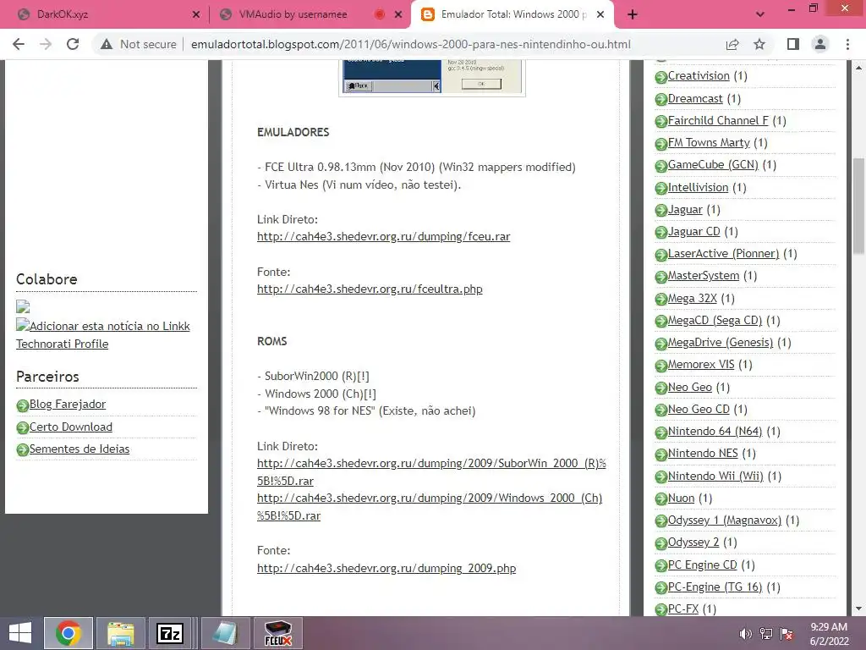Image resolution: width=866 pixels, height=650 pixels.
Task: Select the Emulador Total Windows 2000 tab
Action: pos(512,14)
